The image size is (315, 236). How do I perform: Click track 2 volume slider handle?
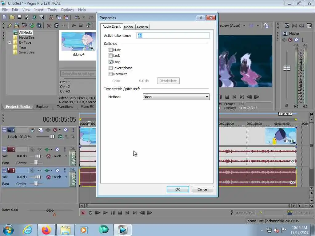(x=38, y=156)
